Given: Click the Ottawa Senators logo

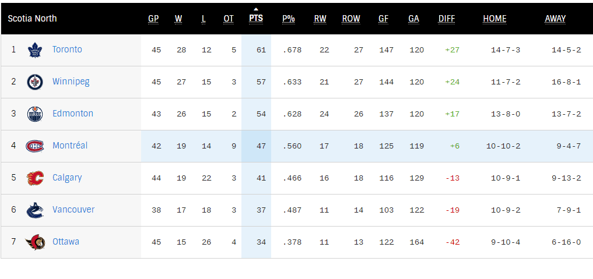Looking at the screenshot, I should 35,242.
